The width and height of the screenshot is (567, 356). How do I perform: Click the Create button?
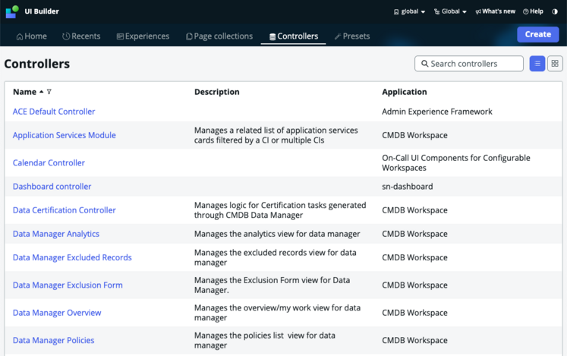tap(537, 34)
